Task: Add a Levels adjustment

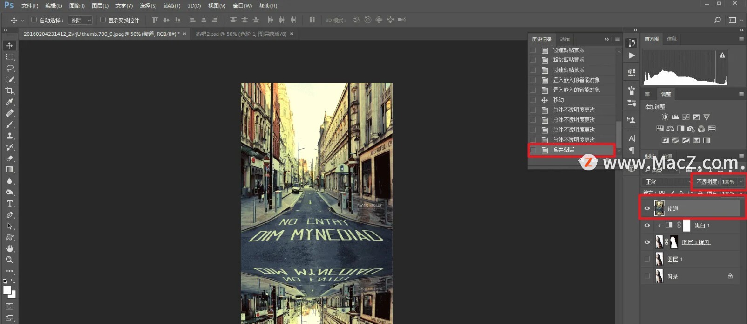Action: [x=675, y=117]
